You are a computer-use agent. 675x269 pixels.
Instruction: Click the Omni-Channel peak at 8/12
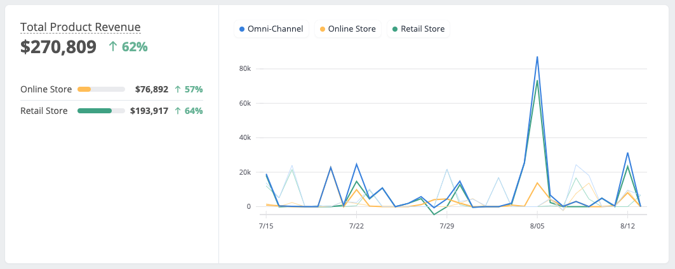coord(627,153)
